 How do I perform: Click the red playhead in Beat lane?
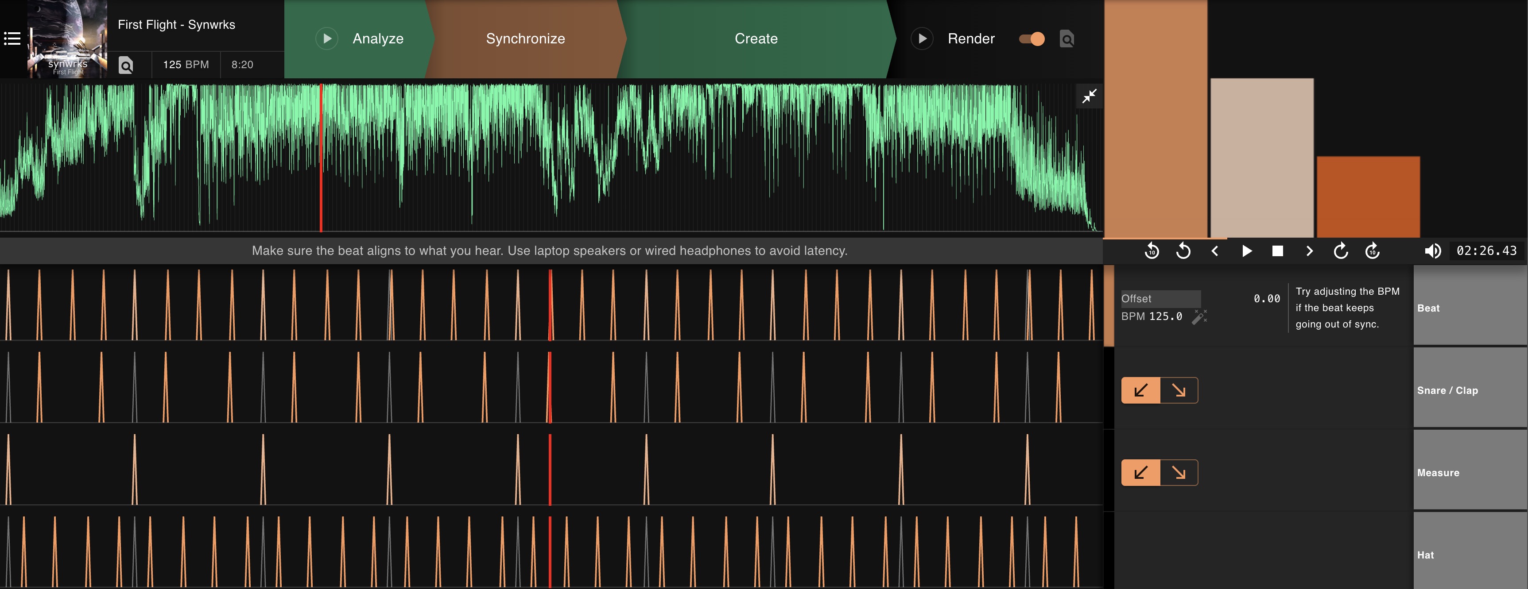[550, 304]
